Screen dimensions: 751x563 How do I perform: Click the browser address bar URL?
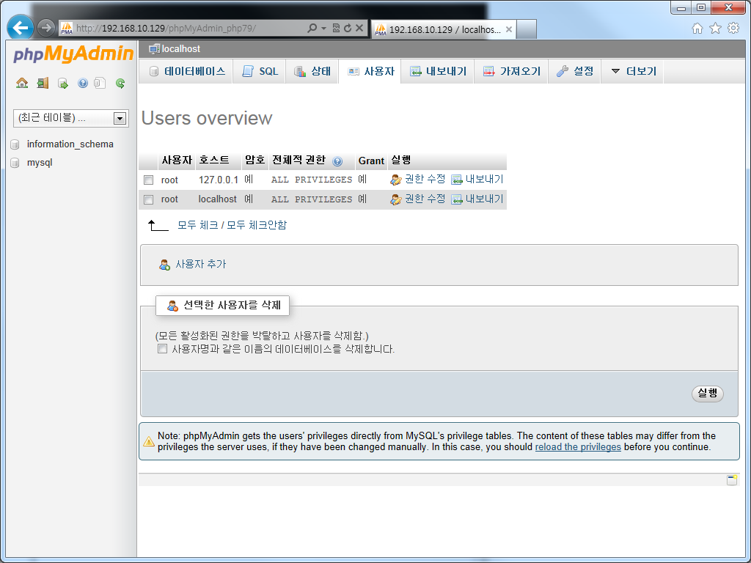point(166,29)
